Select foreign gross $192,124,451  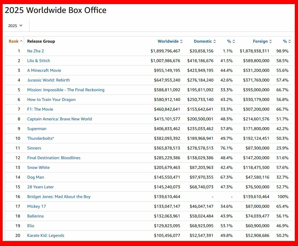[x=256, y=138]
